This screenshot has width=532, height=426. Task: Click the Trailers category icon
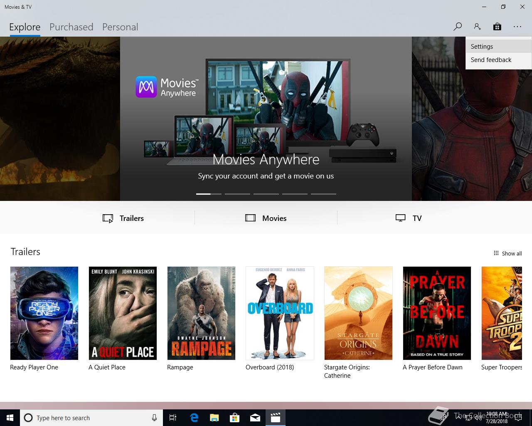(x=108, y=218)
